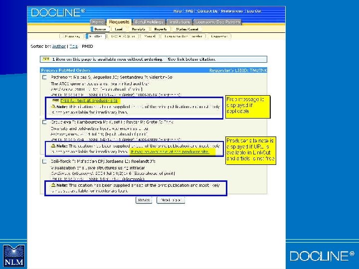The image size is (359, 269).
Task: Click the Szili-Torok author line of the third citation
Action: point(103,161)
